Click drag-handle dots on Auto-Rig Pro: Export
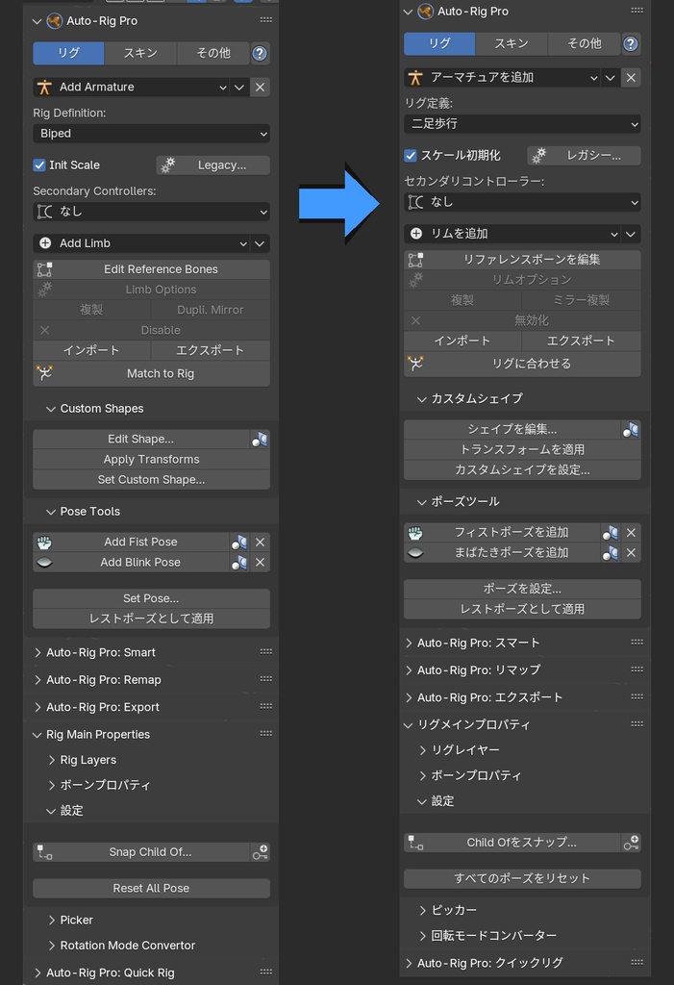This screenshot has width=674, height=985. coord(265,707)
